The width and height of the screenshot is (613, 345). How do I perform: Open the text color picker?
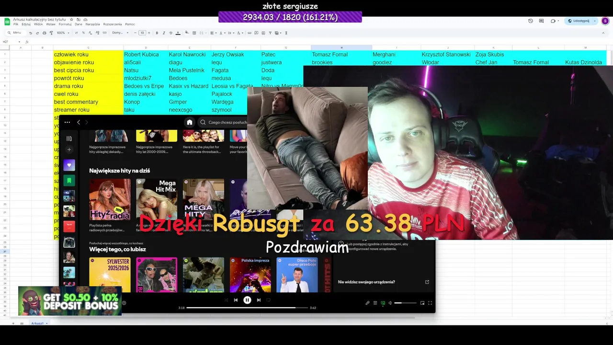click(x=178, y=33)
